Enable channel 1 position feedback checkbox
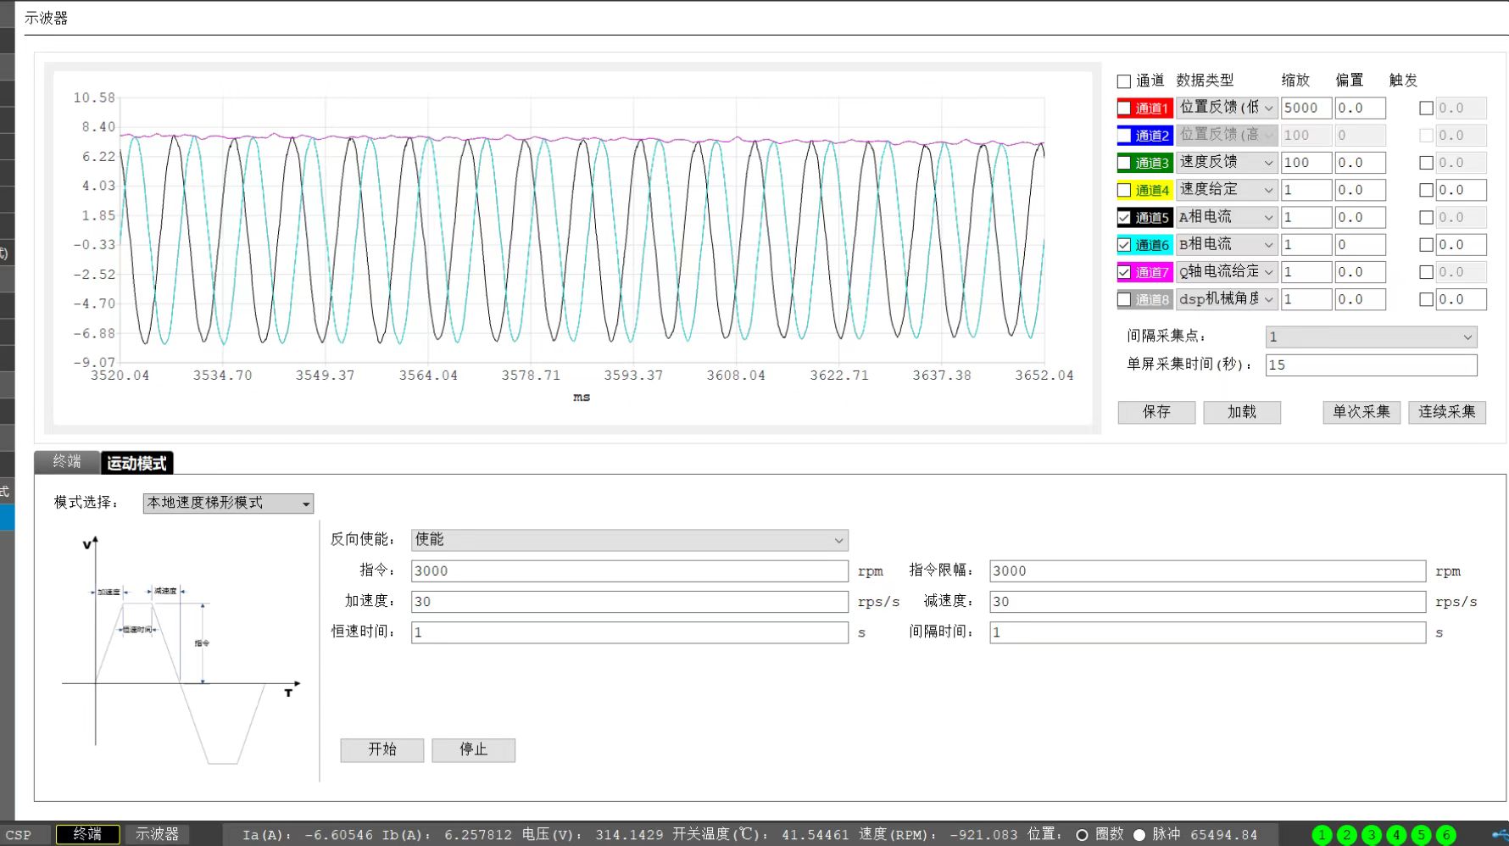The width and height of the screenshot is (1509, 846). (x=1124, y=109)
